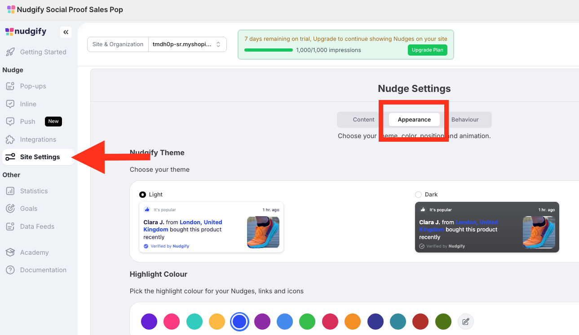Open Push menu item

click(x=39, y=122)
